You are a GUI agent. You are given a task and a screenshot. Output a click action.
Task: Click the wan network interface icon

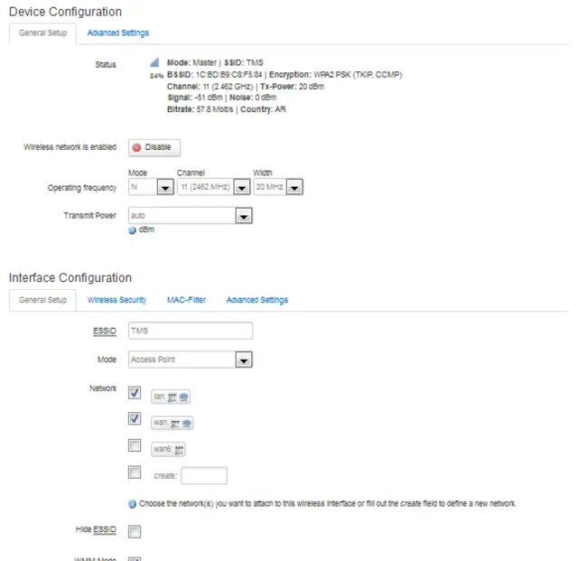click(x=180, y=422)
